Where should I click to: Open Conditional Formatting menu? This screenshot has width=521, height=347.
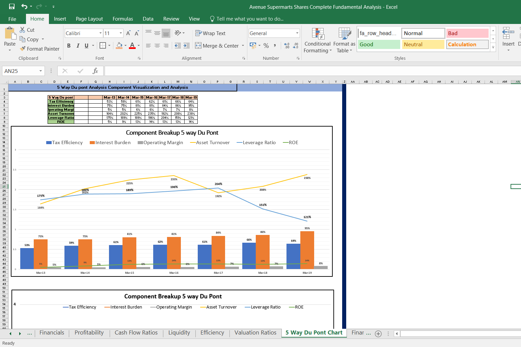coord(318,40)
